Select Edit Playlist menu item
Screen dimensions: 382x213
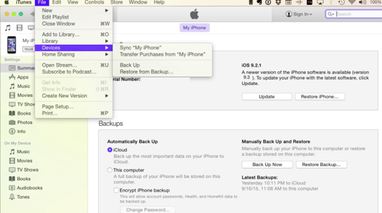coord(74,17)
